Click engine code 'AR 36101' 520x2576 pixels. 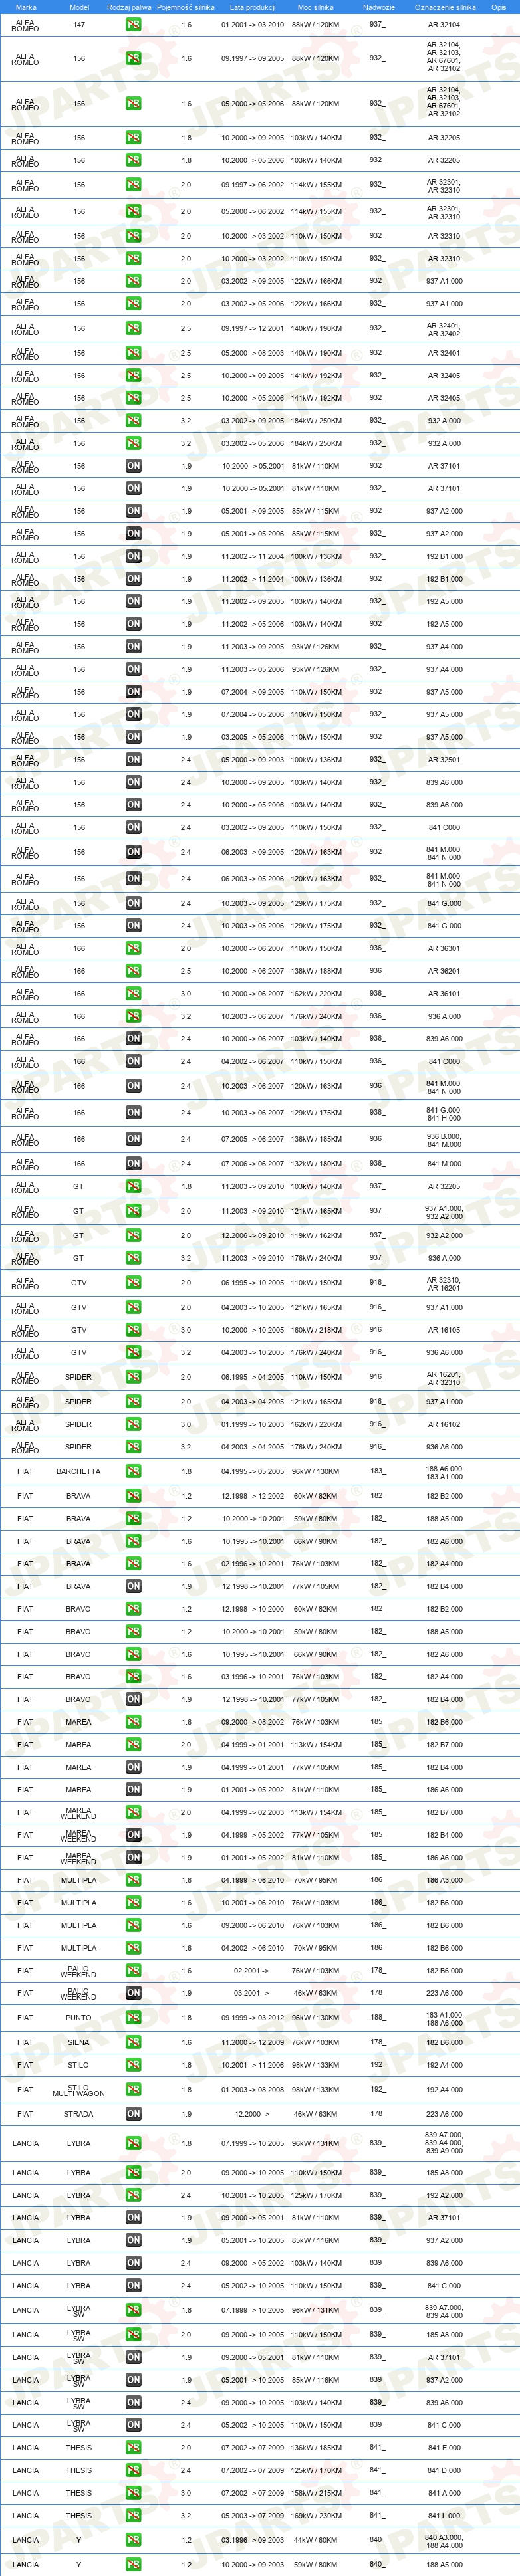444,994
